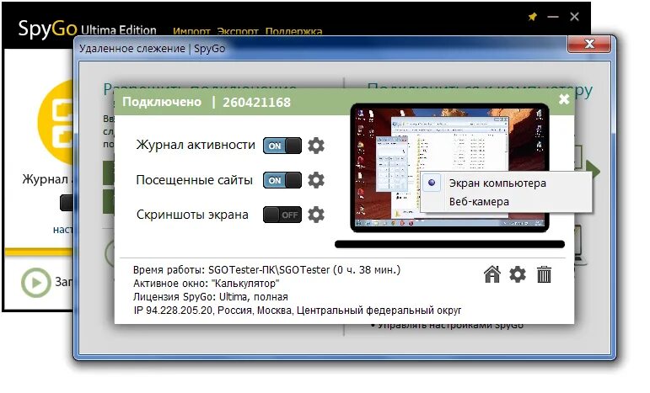Click the green arrow right of preview
The width and height of the screenshot is (650, 393).
(594, 171)
